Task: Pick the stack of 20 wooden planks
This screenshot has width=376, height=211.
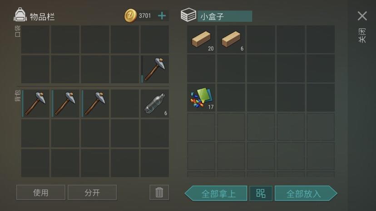Action: (x=201, y=39)
